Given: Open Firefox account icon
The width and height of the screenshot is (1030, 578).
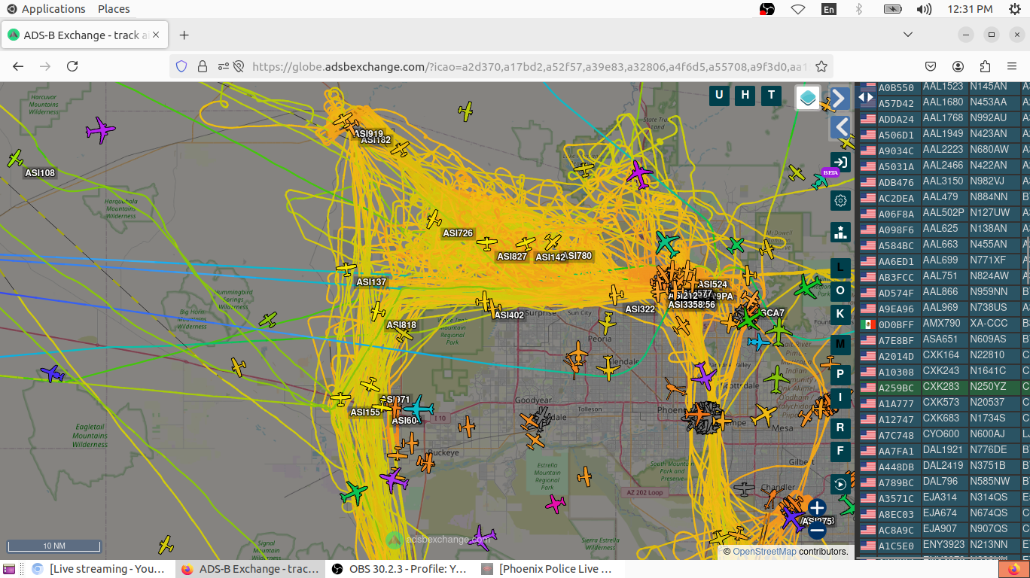Looking at the screenshot, I should [958, 66].
